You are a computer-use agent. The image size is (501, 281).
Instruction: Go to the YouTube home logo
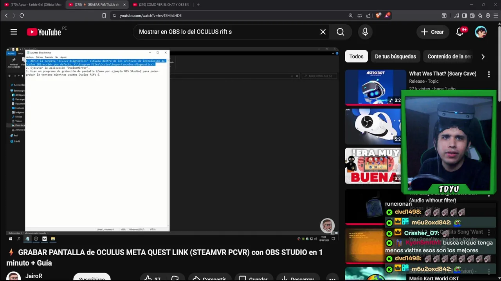tap(44, 32)
